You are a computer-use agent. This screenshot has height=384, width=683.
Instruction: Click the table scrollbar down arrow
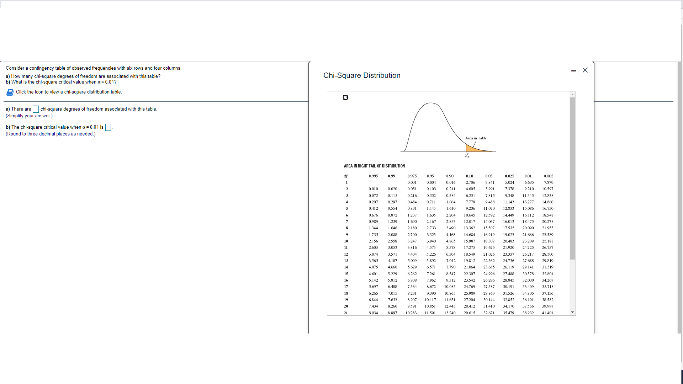pyautogui.click(x=572, y=313)
